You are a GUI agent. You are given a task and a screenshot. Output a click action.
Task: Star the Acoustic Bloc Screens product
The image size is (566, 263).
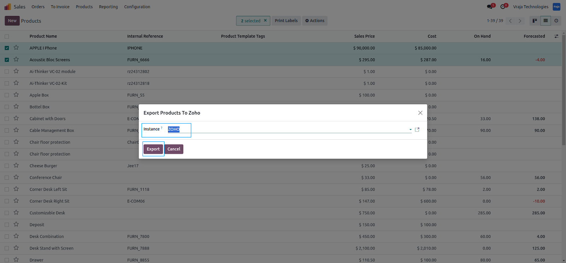(x=16, y=59)
